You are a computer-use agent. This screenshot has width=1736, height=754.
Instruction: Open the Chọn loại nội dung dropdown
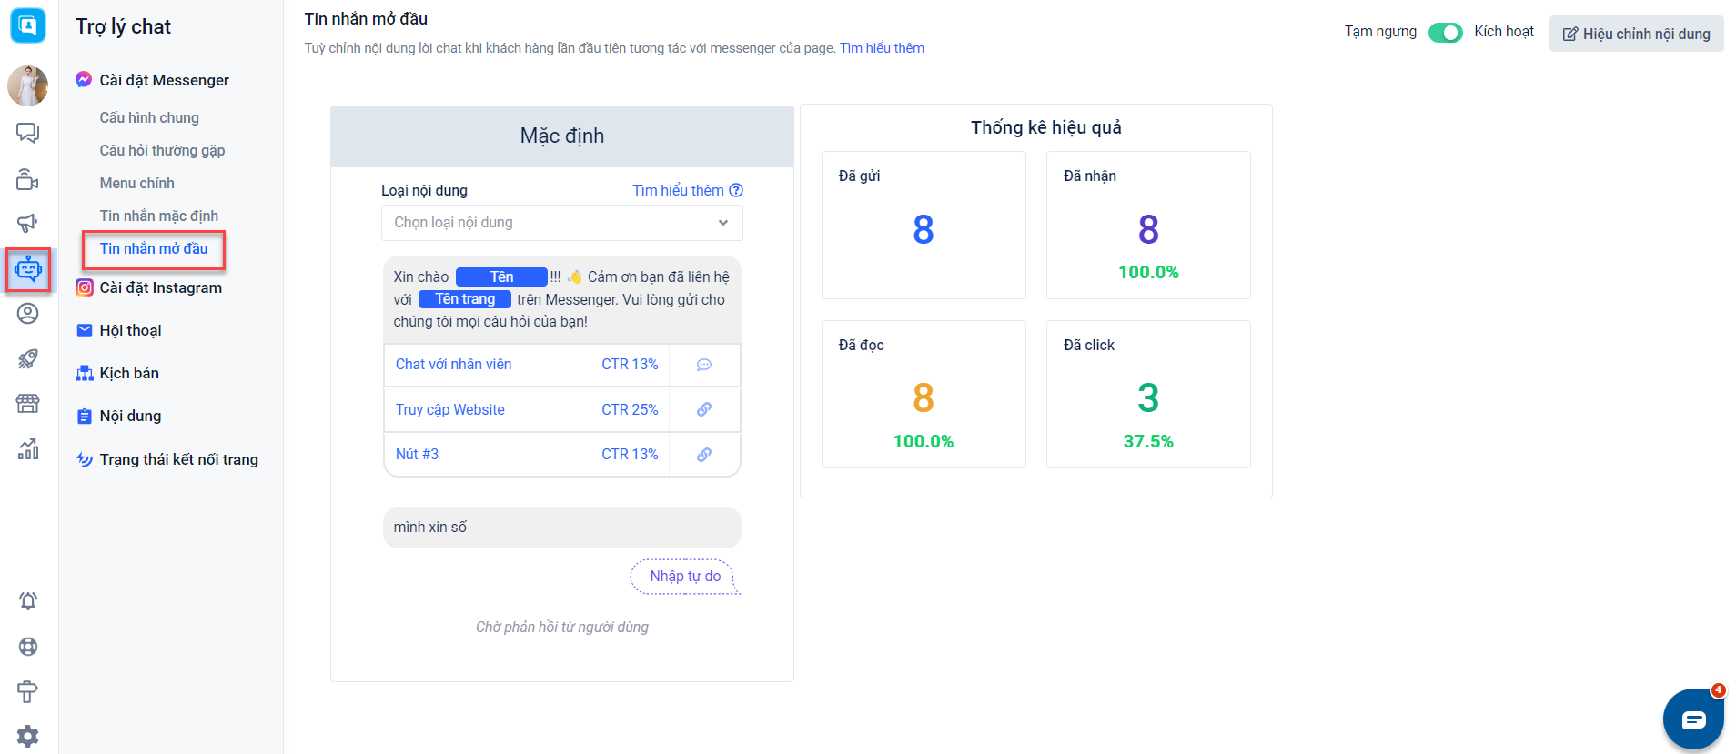tap(561, 223)
